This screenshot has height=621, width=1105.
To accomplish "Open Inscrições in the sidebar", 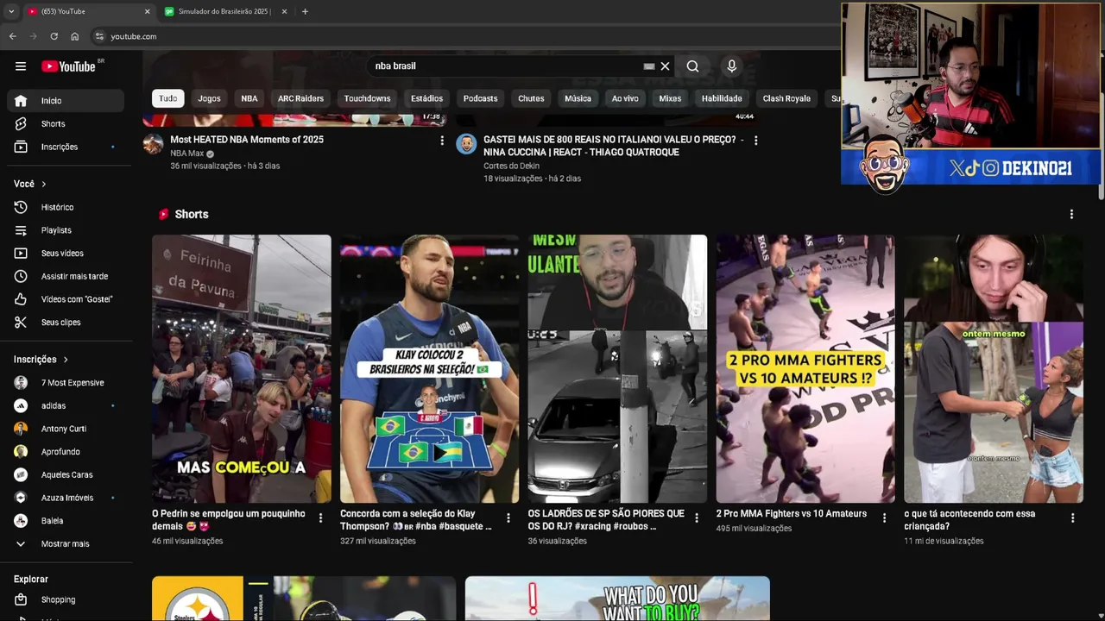I will 66,147.
